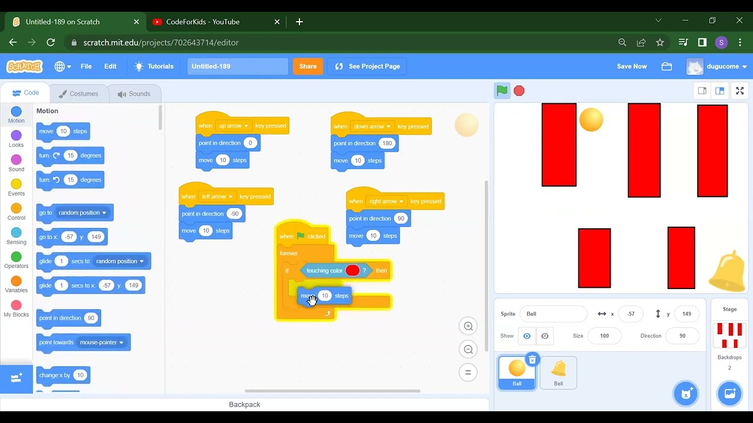Open the Add Extension button

click(x=16, y=378)
